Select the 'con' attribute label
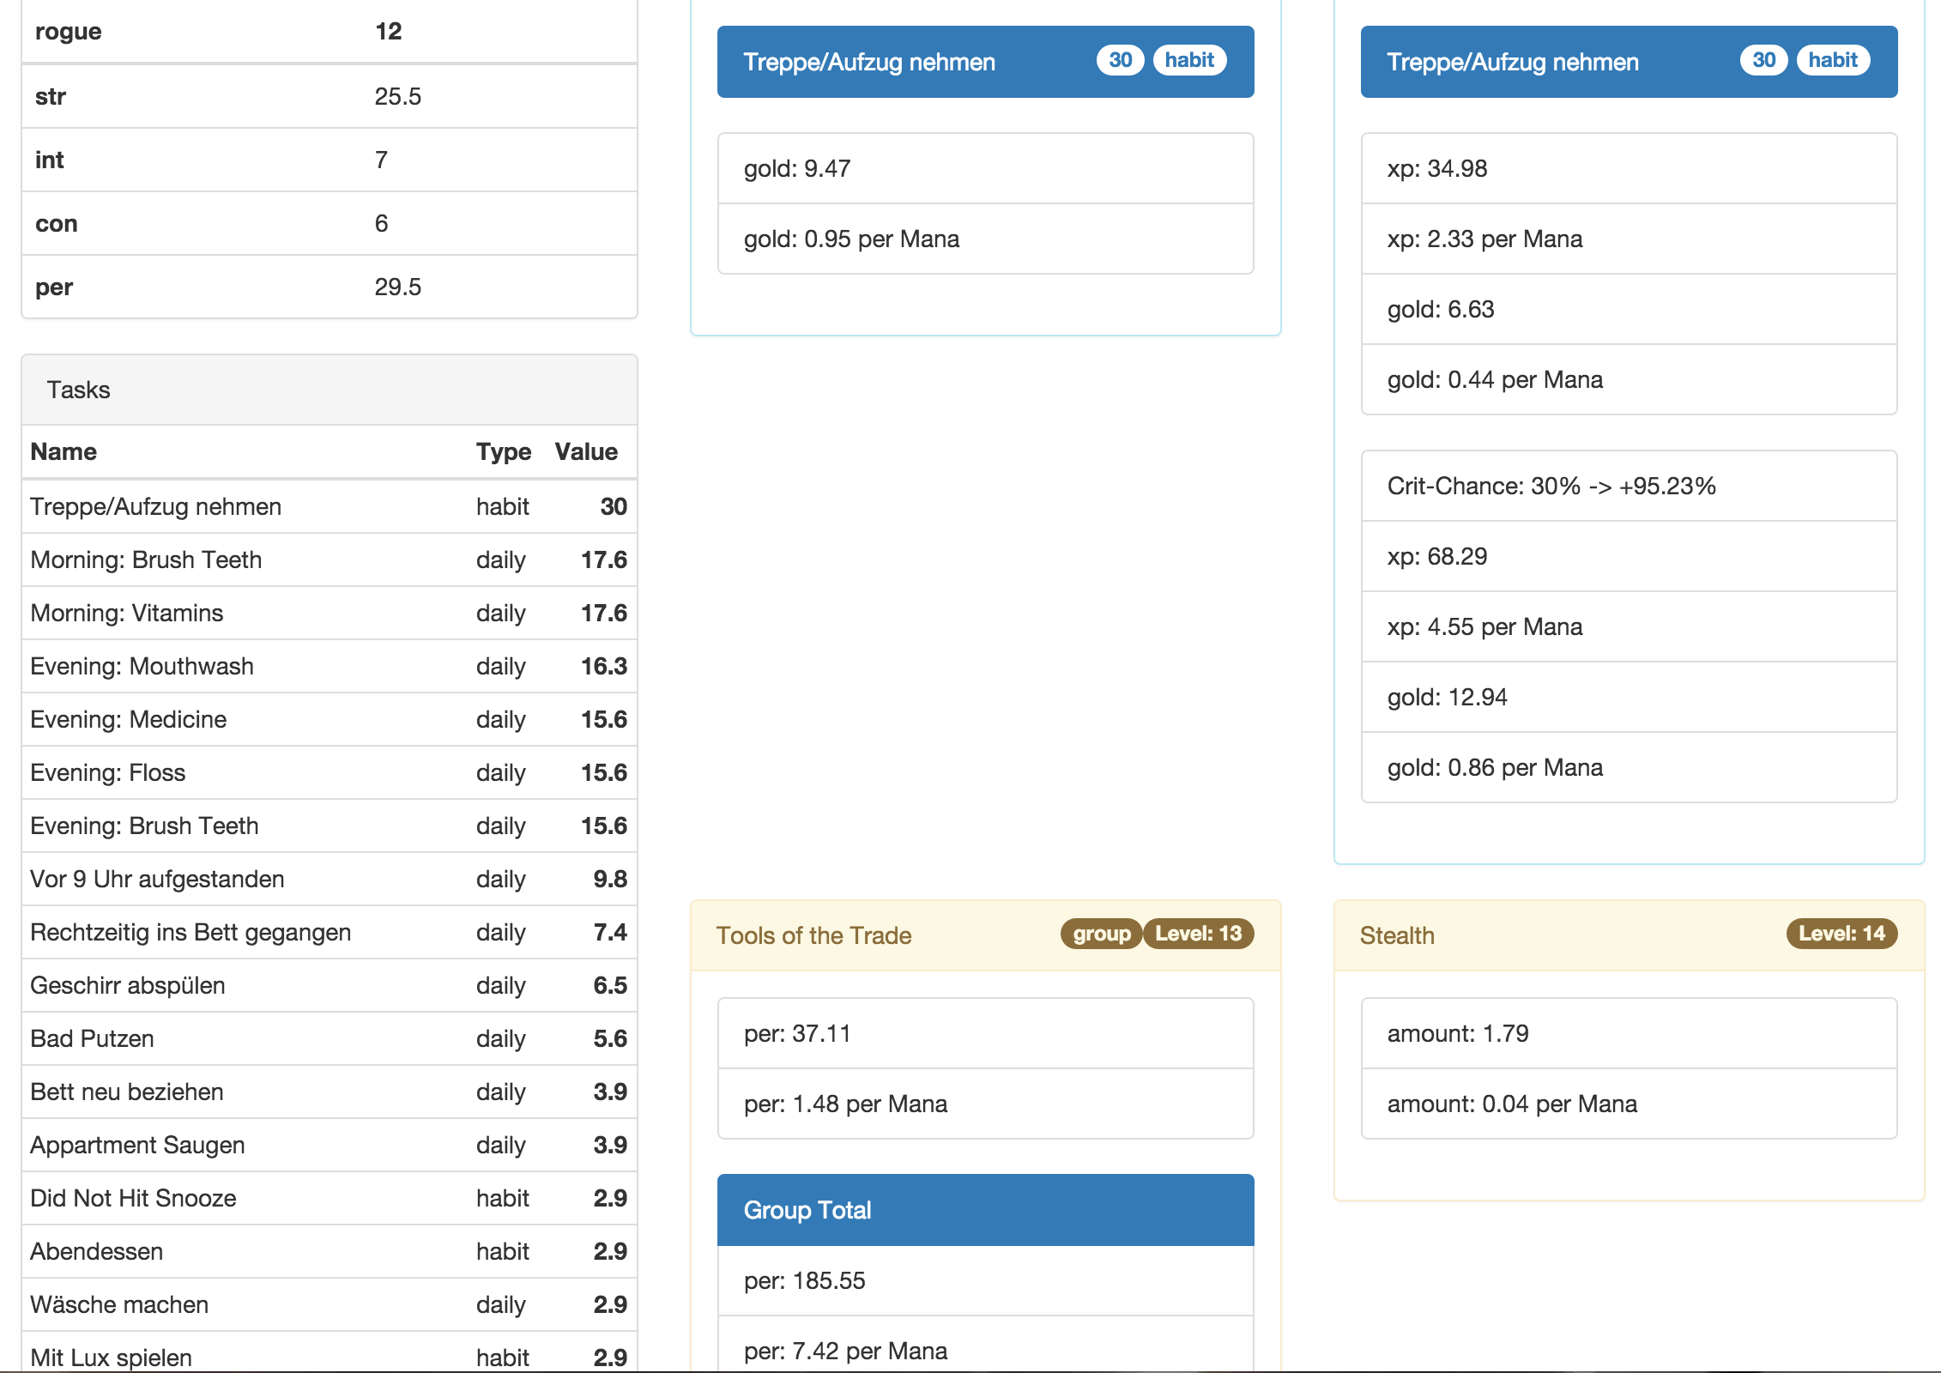The image size is (1941, 1373). [56, 223]
